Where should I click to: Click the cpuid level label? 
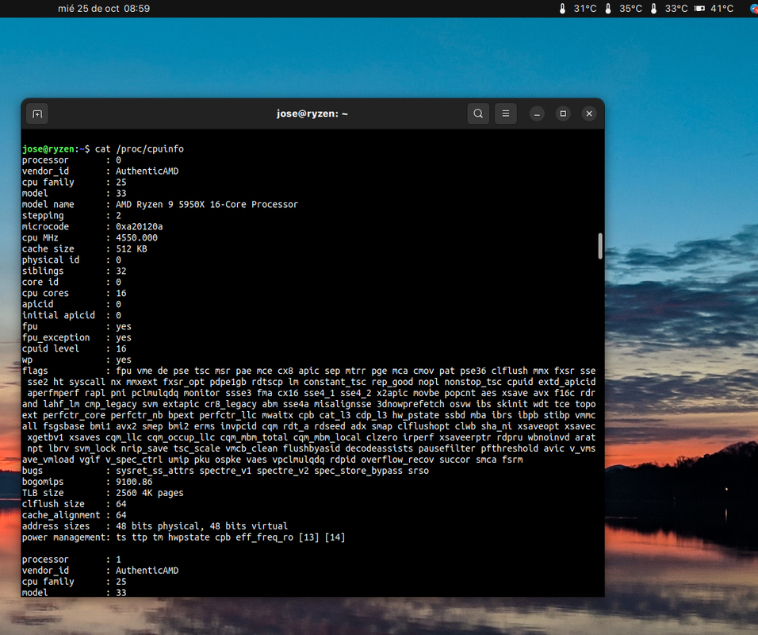click(x=50, y=349)
